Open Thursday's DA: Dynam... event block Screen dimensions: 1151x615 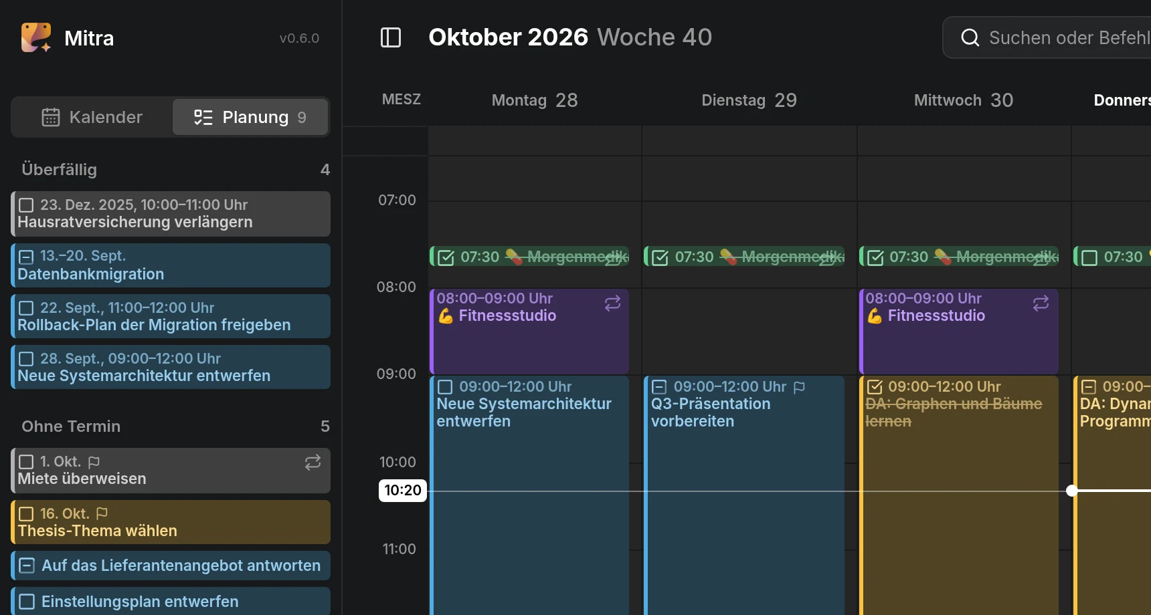pyautogui.click(x=1112, y=495)
